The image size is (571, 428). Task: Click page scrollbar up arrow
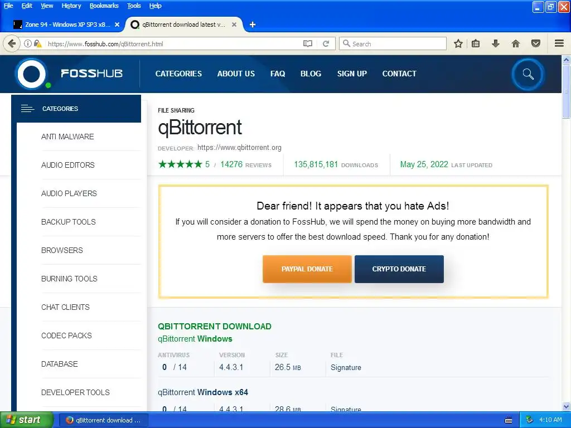click(x=566, y=59)
